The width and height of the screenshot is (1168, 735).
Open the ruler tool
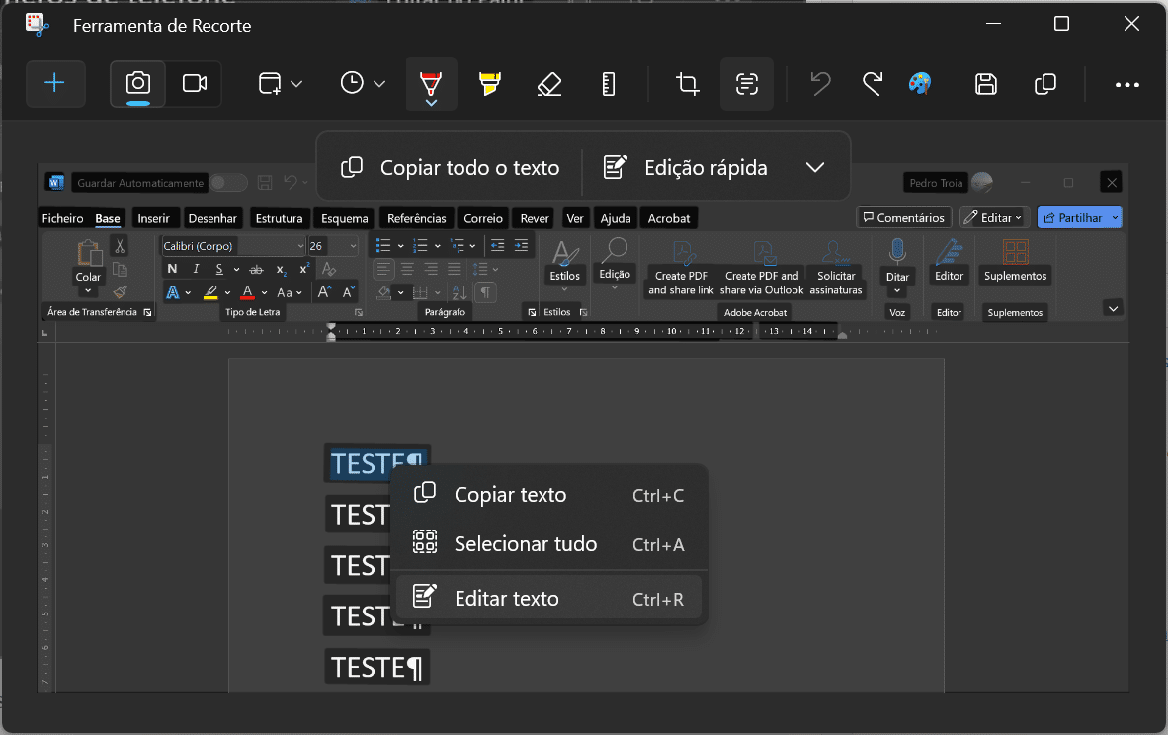tap(609, 84)
